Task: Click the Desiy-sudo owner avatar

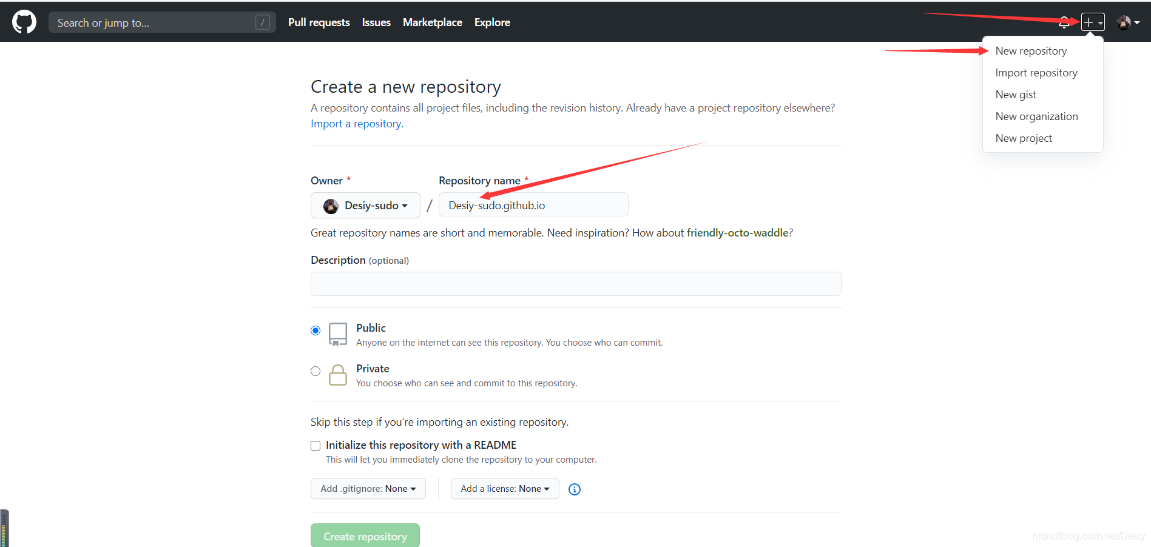Action: [331, 206]
